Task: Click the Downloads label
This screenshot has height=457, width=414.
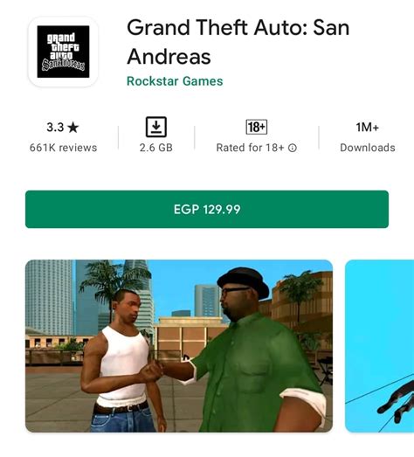Action: coord(368,148)
